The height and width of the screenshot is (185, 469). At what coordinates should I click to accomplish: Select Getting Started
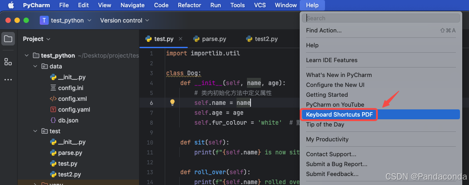(380, 95)
